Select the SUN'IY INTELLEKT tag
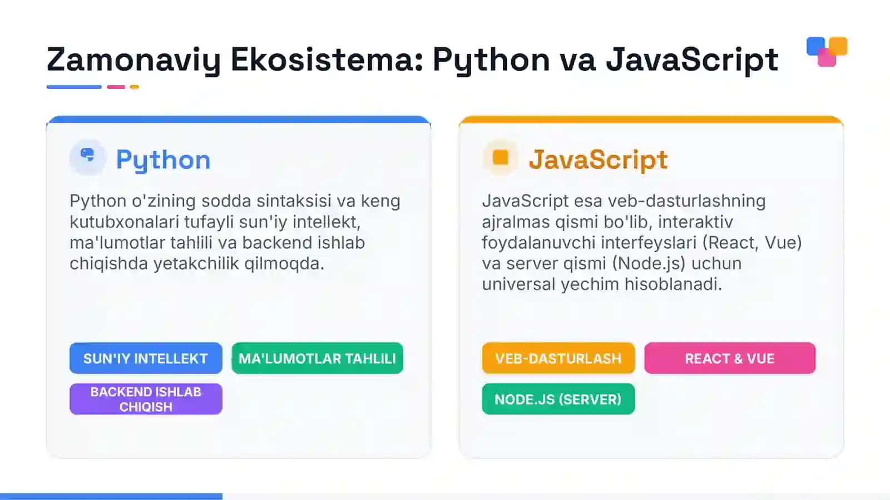Screen dimensions: 890x500 (146, 358)
